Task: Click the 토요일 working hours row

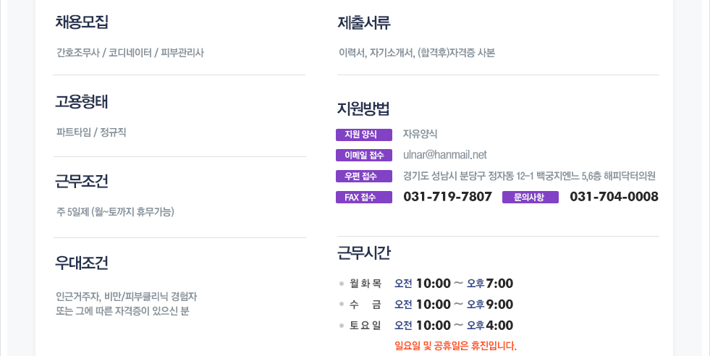Action: pos(426,325)
